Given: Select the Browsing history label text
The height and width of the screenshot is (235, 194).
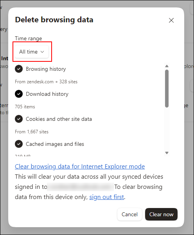Looking at the screenshot, I should point(46,69).
